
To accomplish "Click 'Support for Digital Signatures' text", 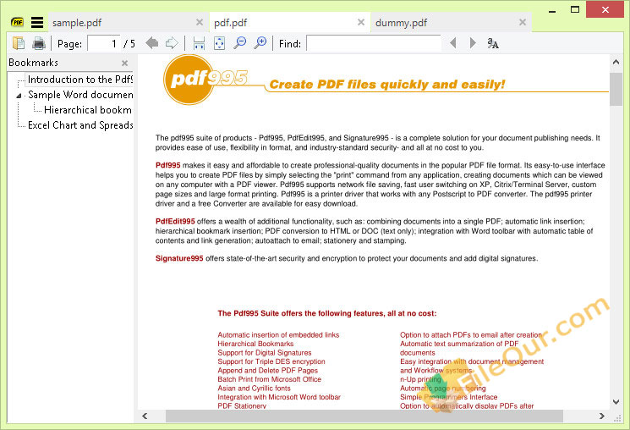I will [x=265, y=353].
